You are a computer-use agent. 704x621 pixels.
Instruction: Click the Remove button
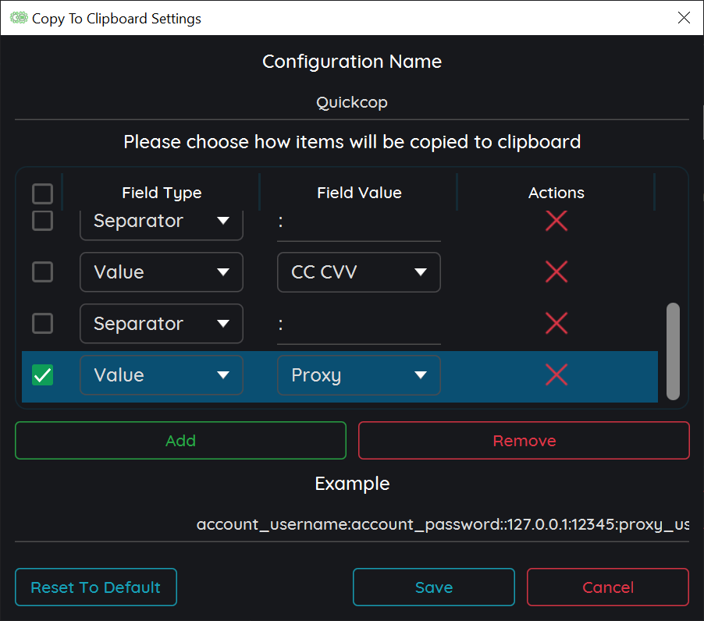pyautogui.click(x=523, y=440)
